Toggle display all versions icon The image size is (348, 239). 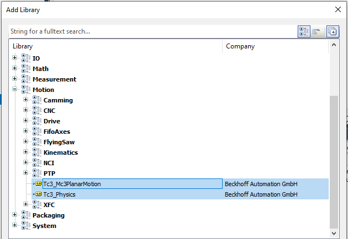tap(333, 31)
